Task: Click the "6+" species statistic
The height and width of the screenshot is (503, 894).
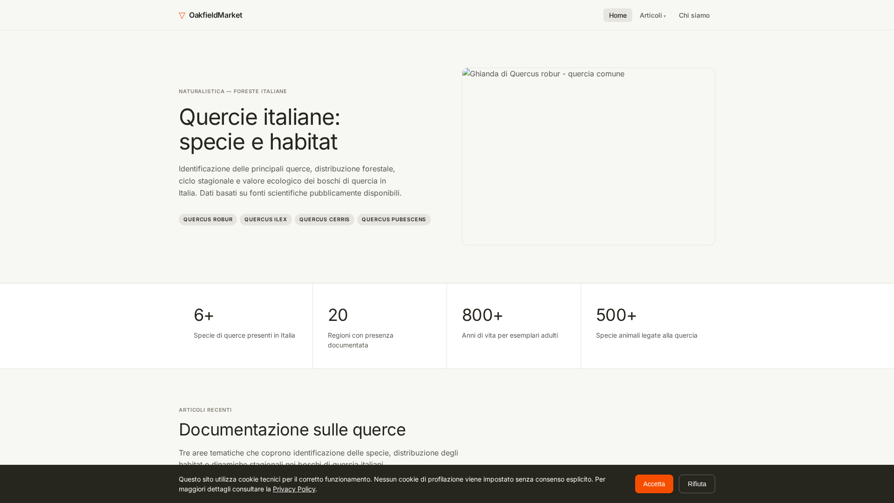Action: pyautogui.click(x=203, y=315)
